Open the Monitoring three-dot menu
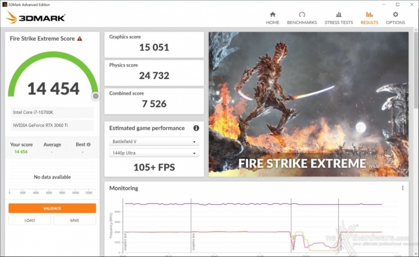Screen dimensions: 419x257 pyautogui.click(x=402, y=188)
